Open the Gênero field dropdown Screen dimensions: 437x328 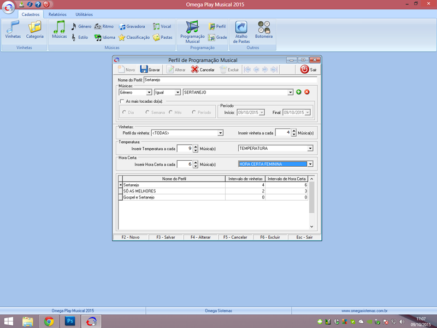(x=149, y=92)
